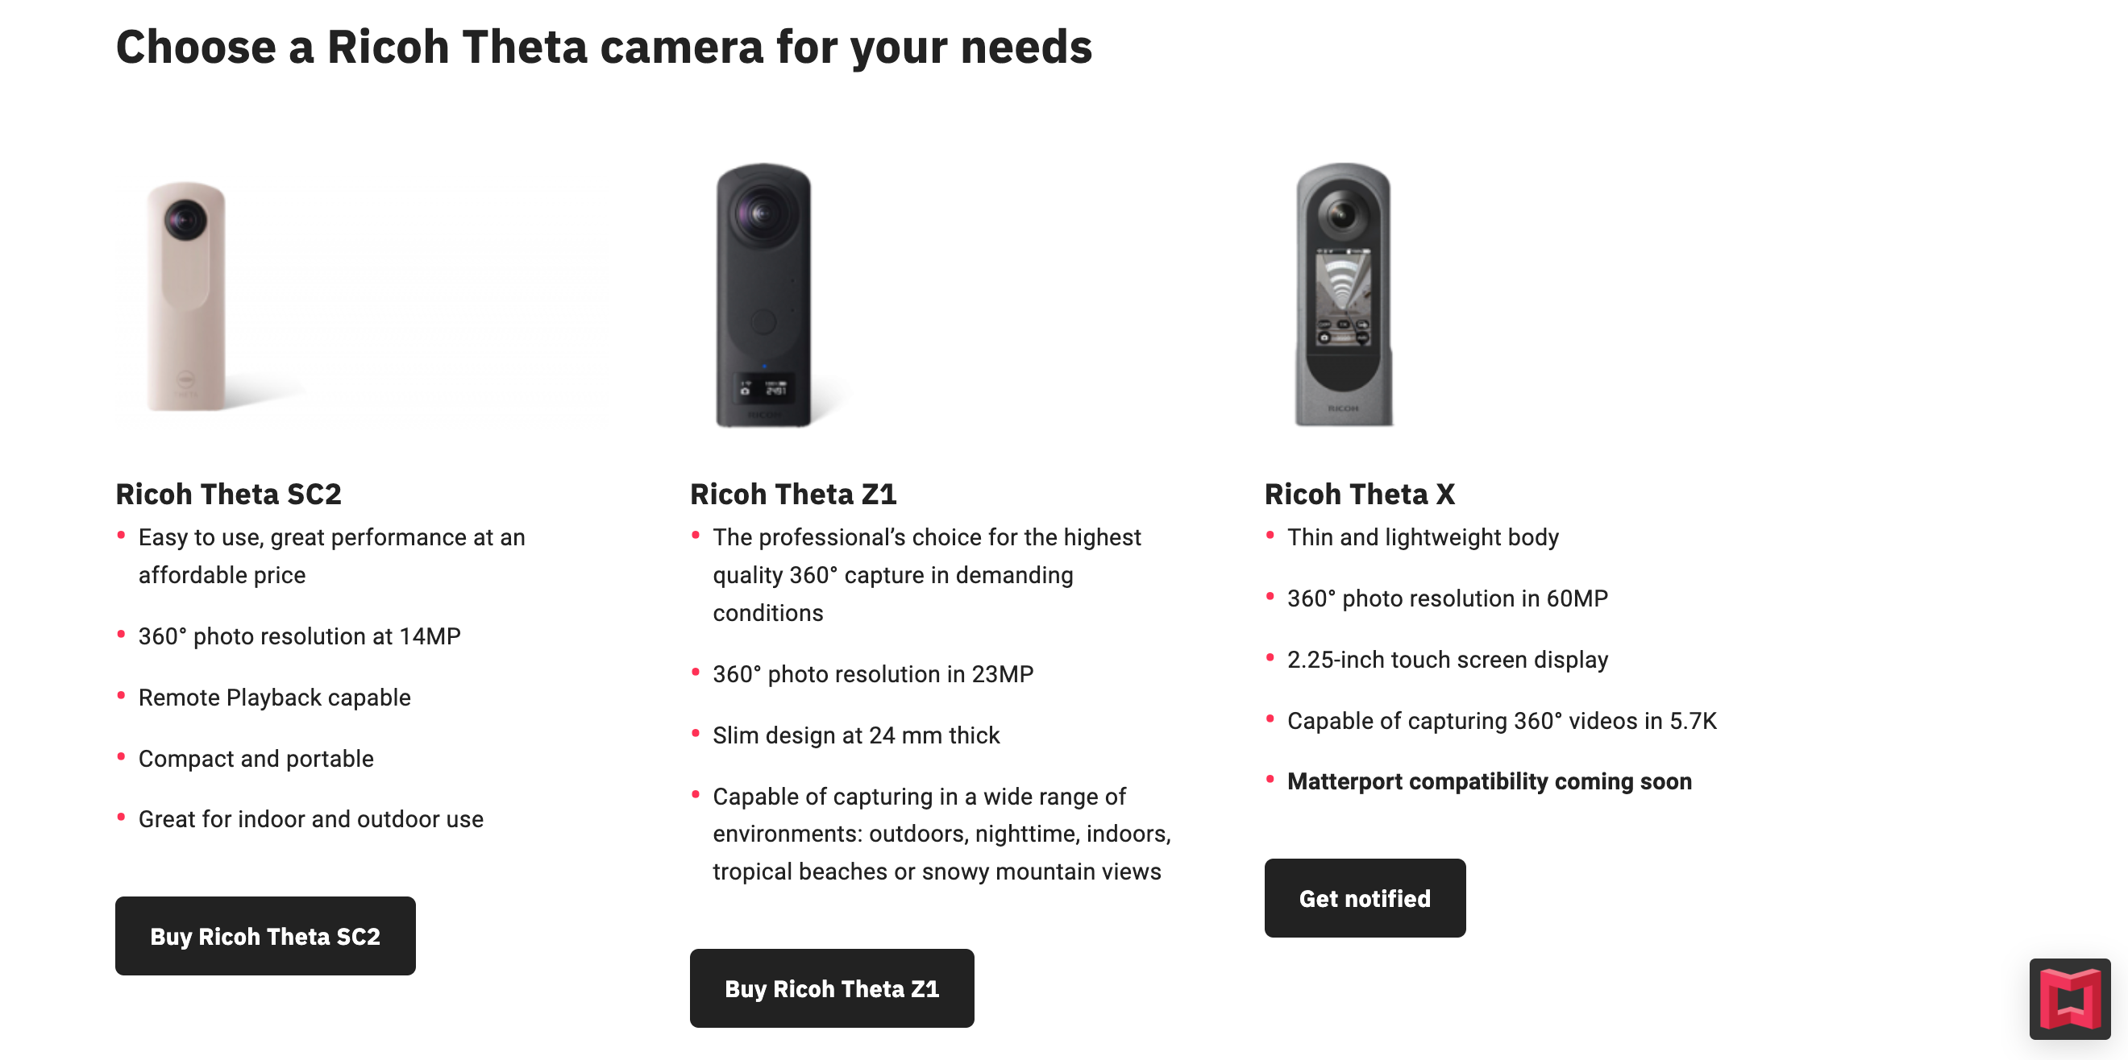Select the Ricoh Theta SC2 product heading
This screenshot has height=1060, width=2128.
click(x=228, y=494)
